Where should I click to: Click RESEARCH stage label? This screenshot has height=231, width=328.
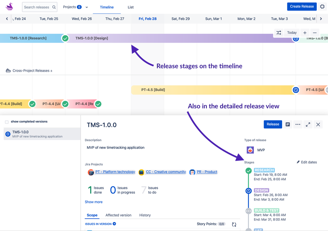[264, 170]
